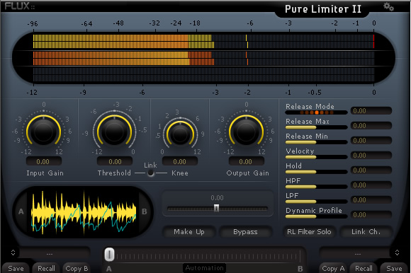Recall preset slot B
This screenshot has height=273, width=411.
[x=364, y=268]
